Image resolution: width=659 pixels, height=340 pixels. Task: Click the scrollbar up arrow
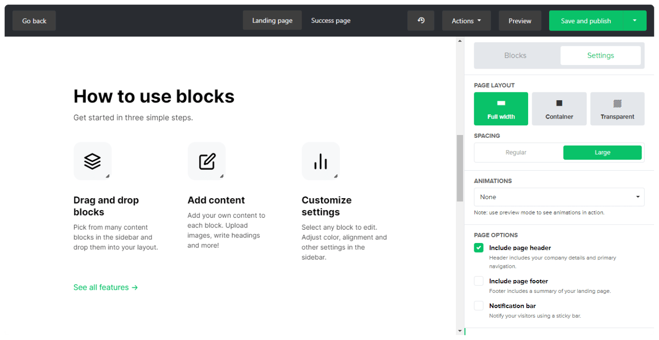point(460,41)
